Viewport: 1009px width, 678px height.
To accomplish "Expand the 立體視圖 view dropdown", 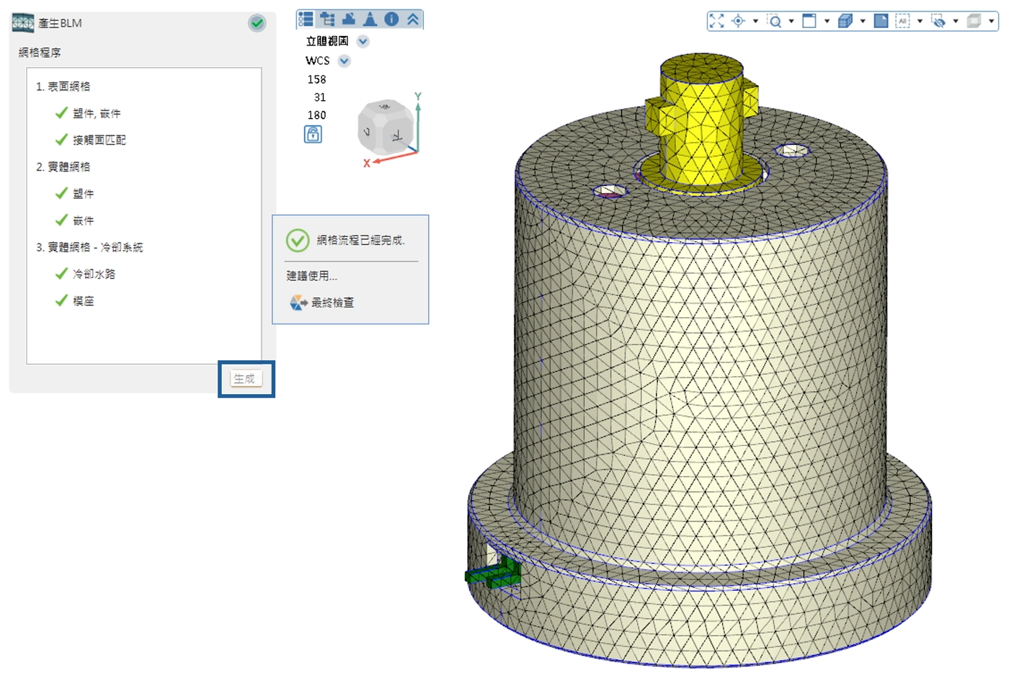I will (x=363, y=42).
